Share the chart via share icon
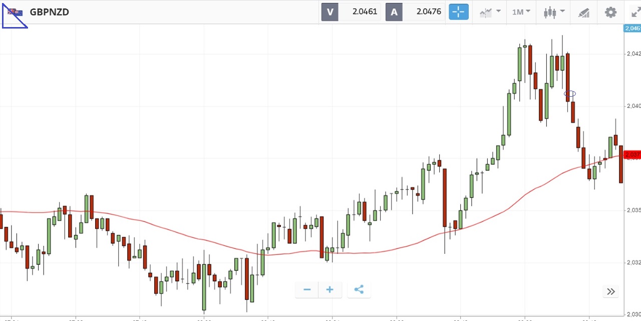This screenshot has width=641, height=321. click(x=359, y=289)
